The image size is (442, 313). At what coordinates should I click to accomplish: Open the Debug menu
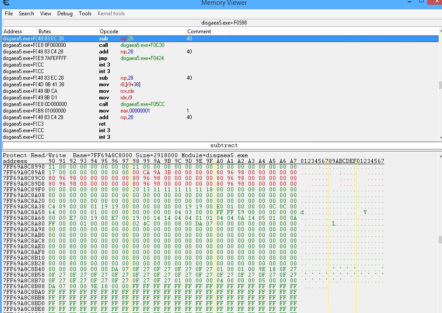tap(65, 14)
